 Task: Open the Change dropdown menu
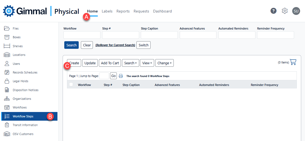164,63
